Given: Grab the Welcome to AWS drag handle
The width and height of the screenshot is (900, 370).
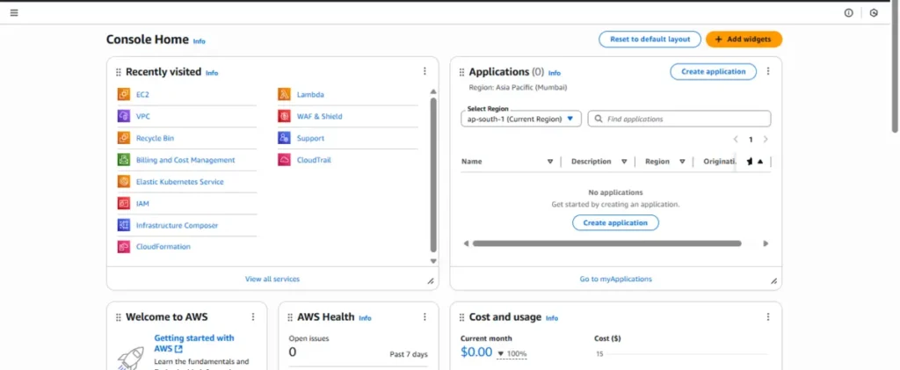Looking at the screenshot, I should pyautogui.click(x=119, y=317).
